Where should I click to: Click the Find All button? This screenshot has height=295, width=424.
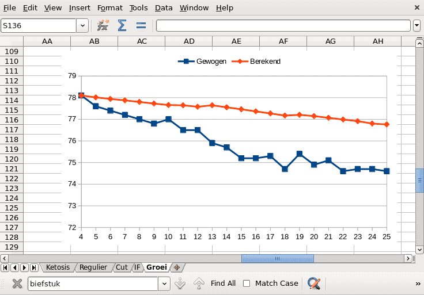tap(223, 283)
